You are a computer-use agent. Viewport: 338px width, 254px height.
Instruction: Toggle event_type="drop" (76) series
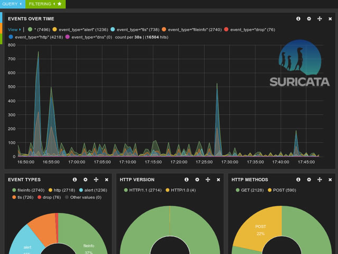point(250,30)
